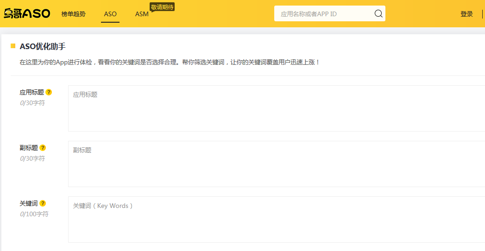Viewport: 485px width, 251px height.
Task: Switch to the ASO tab
Action: (x=110, y=14)
